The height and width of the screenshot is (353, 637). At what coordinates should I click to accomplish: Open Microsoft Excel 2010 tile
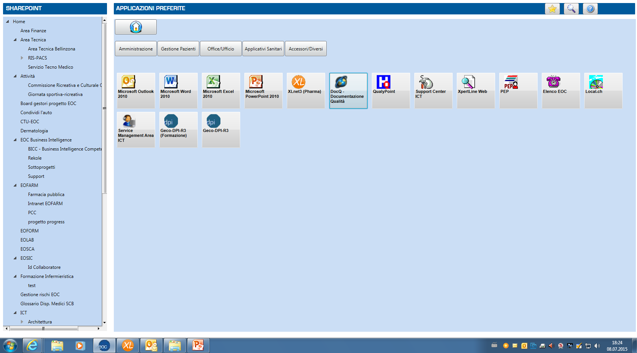221,91
